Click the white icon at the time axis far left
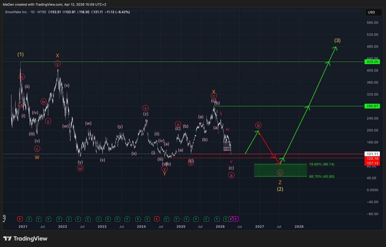 [x=4, y=218]
